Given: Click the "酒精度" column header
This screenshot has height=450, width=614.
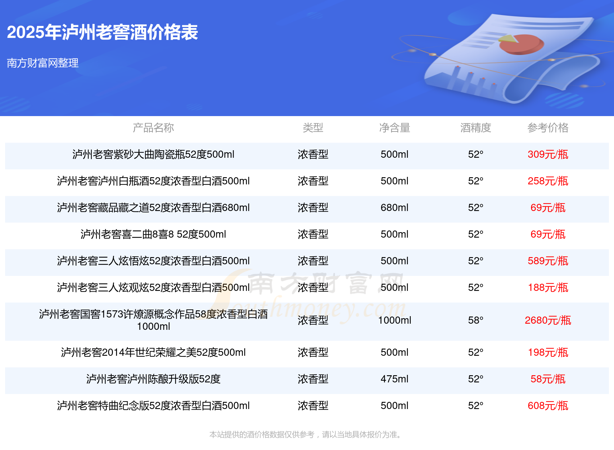Looking at the screenshot, I should (x=476, y=128).
